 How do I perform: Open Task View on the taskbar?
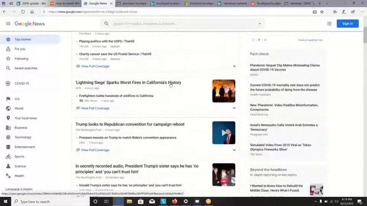pos(106,201)
